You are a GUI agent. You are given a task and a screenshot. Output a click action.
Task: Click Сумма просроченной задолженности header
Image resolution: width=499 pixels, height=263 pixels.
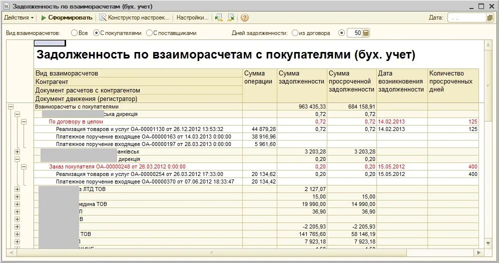[352, 85]
